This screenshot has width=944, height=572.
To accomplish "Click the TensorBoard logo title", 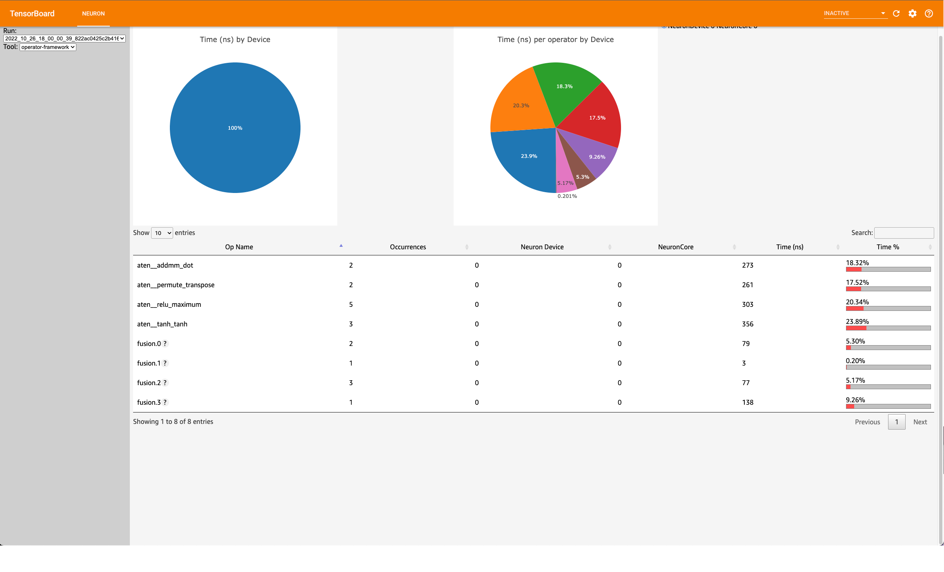I will pyautogui.click(x=32, y=13).
